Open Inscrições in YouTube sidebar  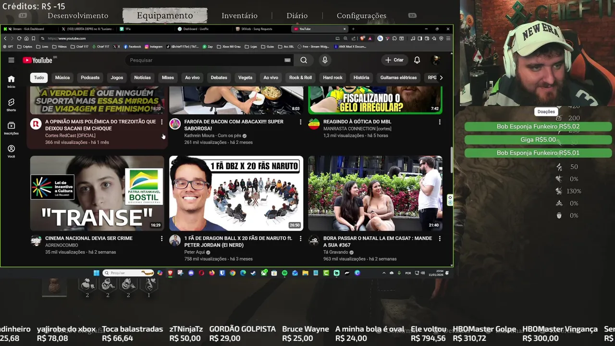[x=11, y=128]
